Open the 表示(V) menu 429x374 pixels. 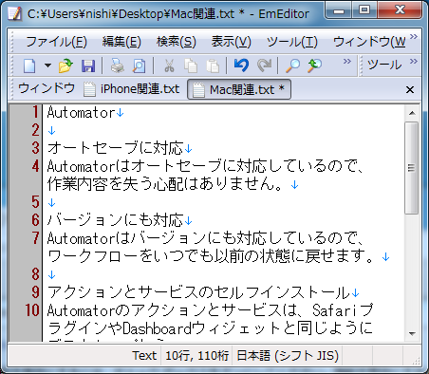pyautogui.click(x=231, y=42)
